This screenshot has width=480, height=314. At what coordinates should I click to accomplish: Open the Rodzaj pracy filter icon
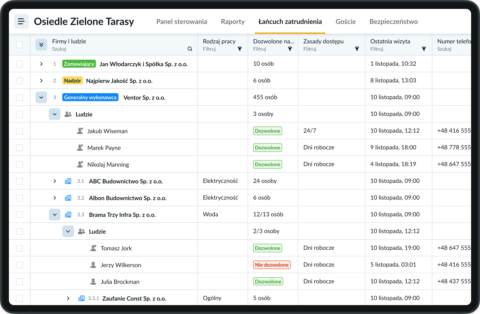[239, 49]
